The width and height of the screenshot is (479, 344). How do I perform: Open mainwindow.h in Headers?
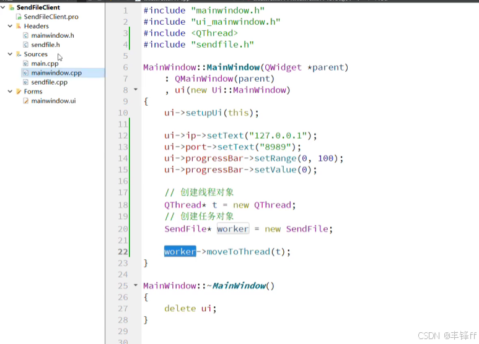tap(53, 35)
